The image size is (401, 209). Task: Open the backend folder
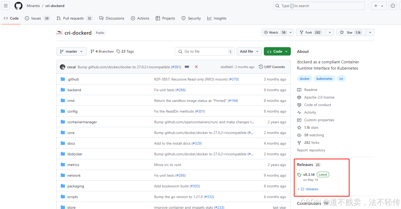(74, 90)
